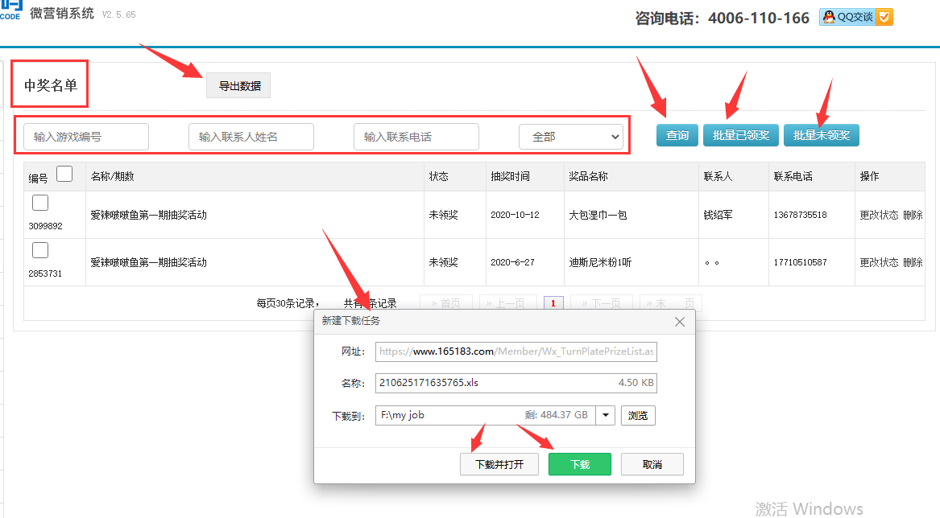
Task: Select the file name field in dialog
Action: (491, 383)
